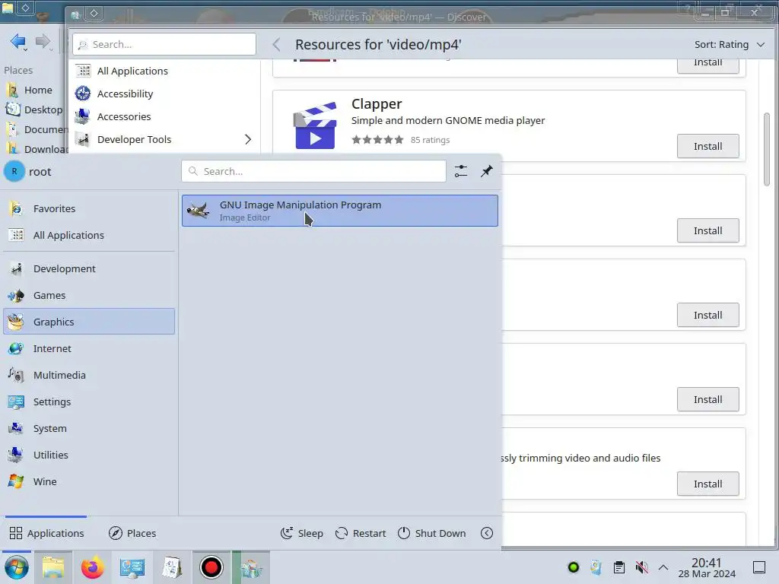Click the Shut Down button
This screenshot has height=584, width=779.
click(x=432, y=533)
